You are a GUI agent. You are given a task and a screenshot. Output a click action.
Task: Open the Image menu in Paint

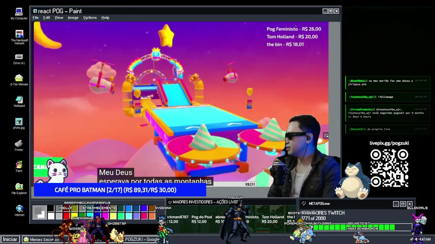tap(73, 18)
